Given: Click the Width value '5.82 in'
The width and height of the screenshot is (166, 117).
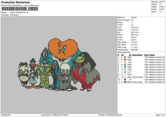Looking at the screenshot, I should click(x=162, y=9).
